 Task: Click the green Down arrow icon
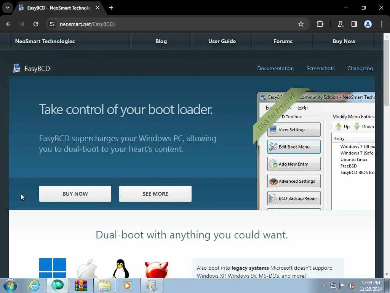[x=356, y=127]
